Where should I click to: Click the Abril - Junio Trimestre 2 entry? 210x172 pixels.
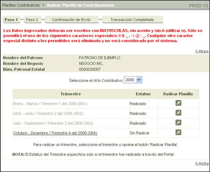coord(48,114)
